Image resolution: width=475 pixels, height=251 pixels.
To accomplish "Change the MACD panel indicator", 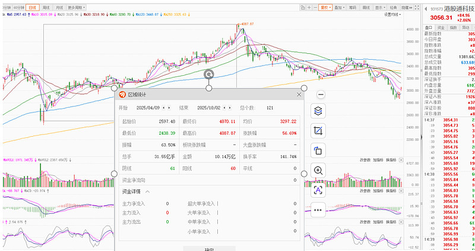I will point(391,191).
